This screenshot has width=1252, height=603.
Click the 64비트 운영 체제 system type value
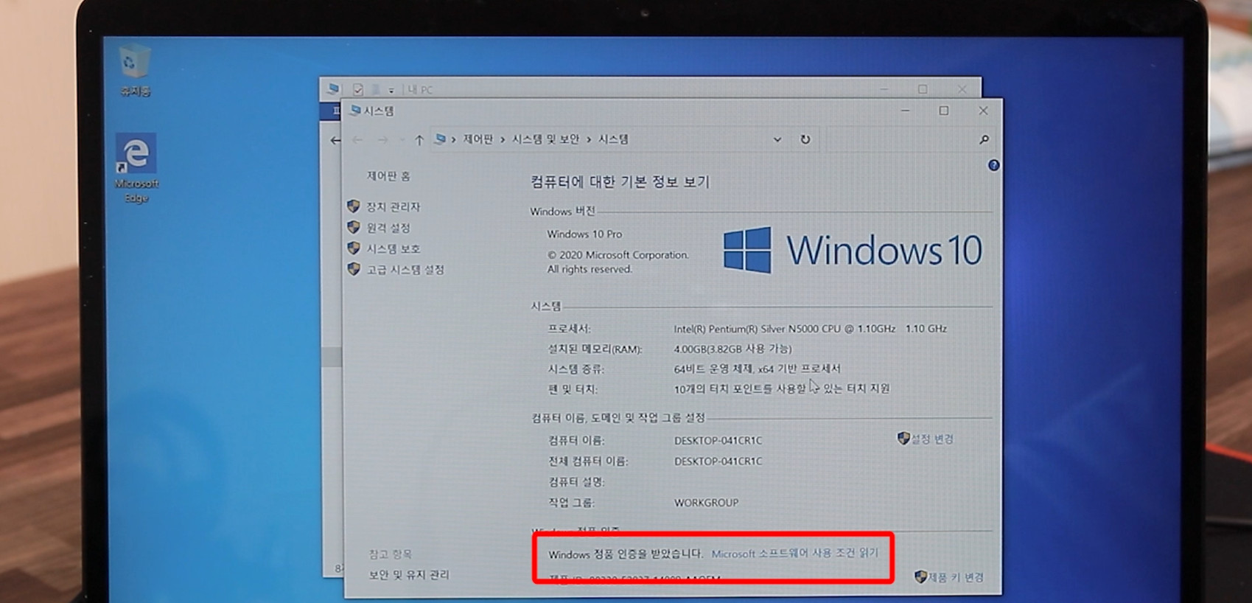[757, 369]
